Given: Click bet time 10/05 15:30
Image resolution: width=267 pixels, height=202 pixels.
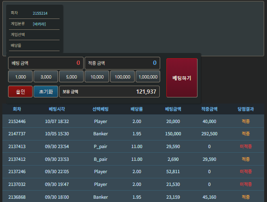Looking at the screenshot, I should click(x=57, y=134).
